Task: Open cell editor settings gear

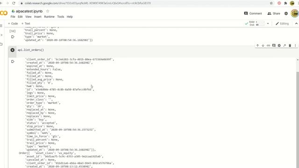Action: coord(279,46)
